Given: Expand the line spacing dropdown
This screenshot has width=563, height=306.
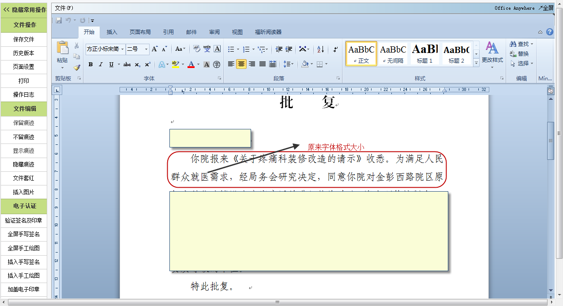Looking at the screenshot, I should (292, 64).
